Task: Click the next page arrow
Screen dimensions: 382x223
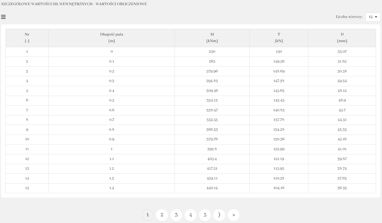Action: coord(219,215)
